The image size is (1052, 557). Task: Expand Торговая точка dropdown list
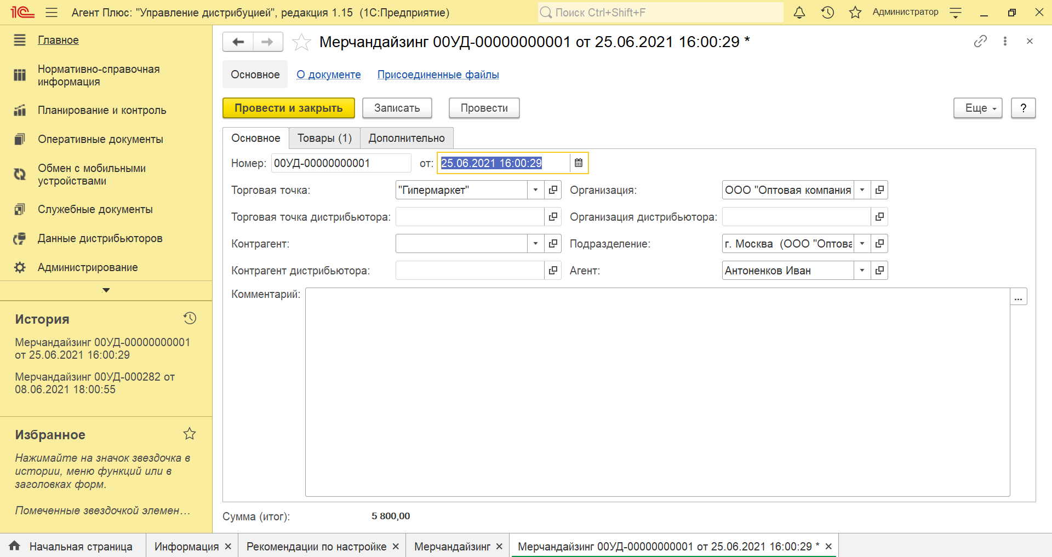535,190
